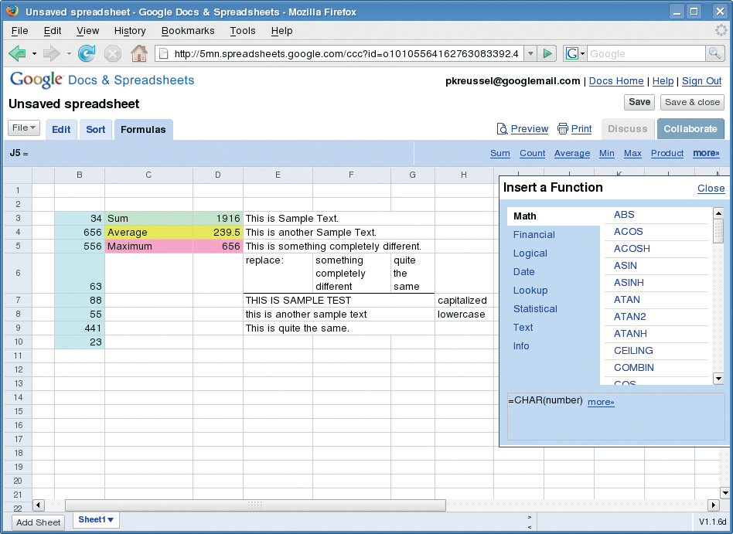Viewport: 733px width, 534px height.
Task: Select the Statistical function category
Action: pyautogui.click(x=535, y=309)
